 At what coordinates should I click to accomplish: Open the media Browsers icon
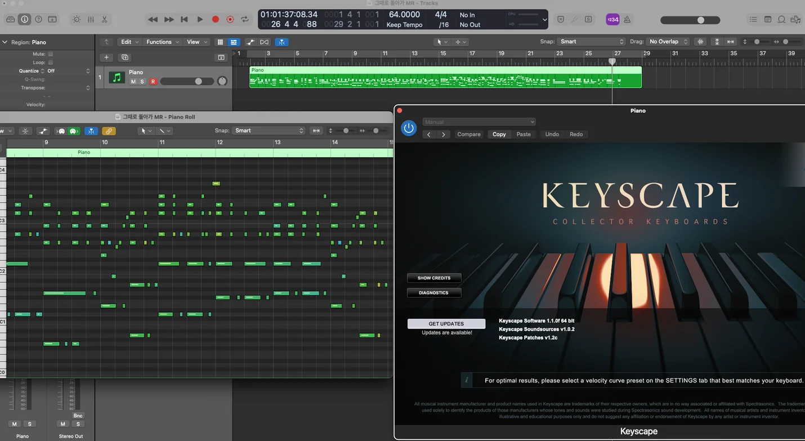pos(795,19)
